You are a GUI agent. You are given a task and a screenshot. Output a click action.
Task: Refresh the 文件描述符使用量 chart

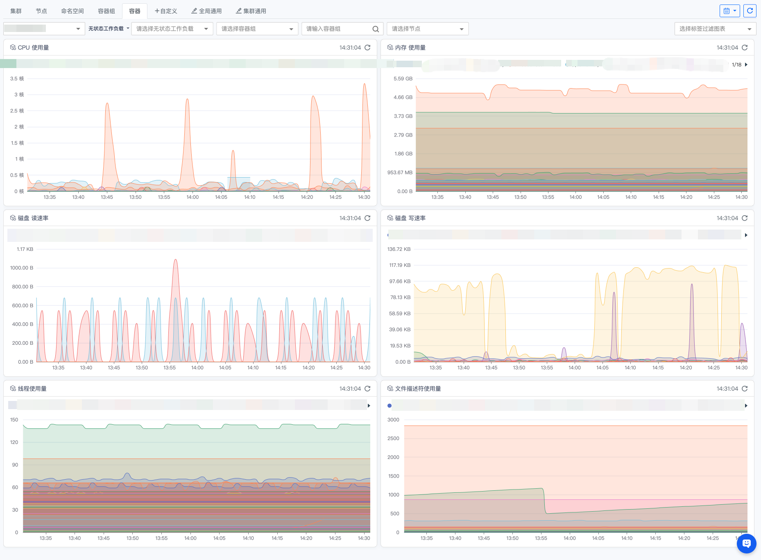pyautogui.click(x=745, y=389)
